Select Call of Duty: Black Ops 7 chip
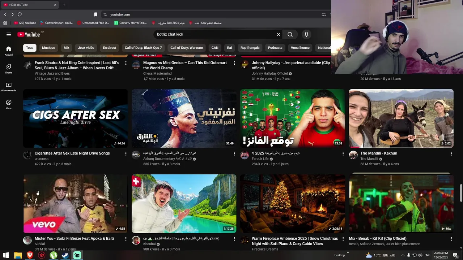The width and height of the screenshot is (463, 260). tap(143, 48)
